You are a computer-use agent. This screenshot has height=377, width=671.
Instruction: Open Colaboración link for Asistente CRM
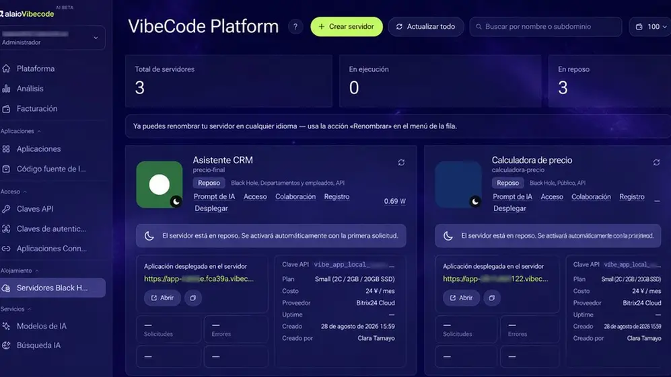pyautogui.click(x=295, y=197)
